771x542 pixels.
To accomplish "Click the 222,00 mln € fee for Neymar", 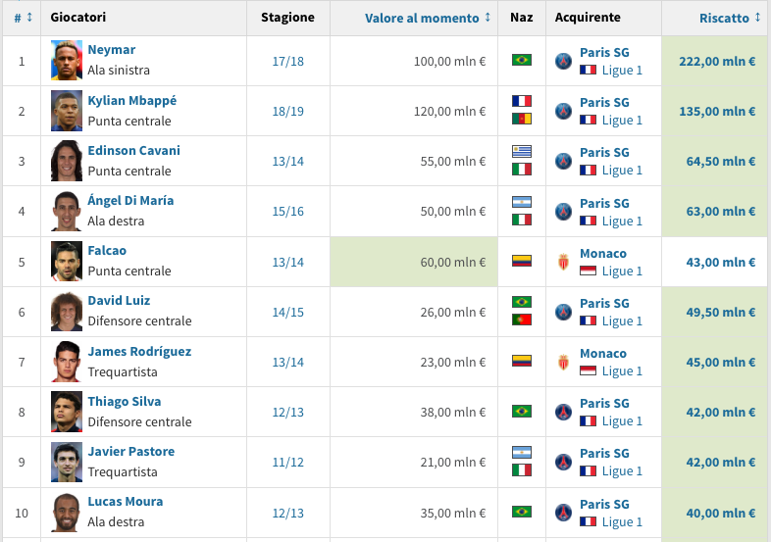I will click(717, 61).
